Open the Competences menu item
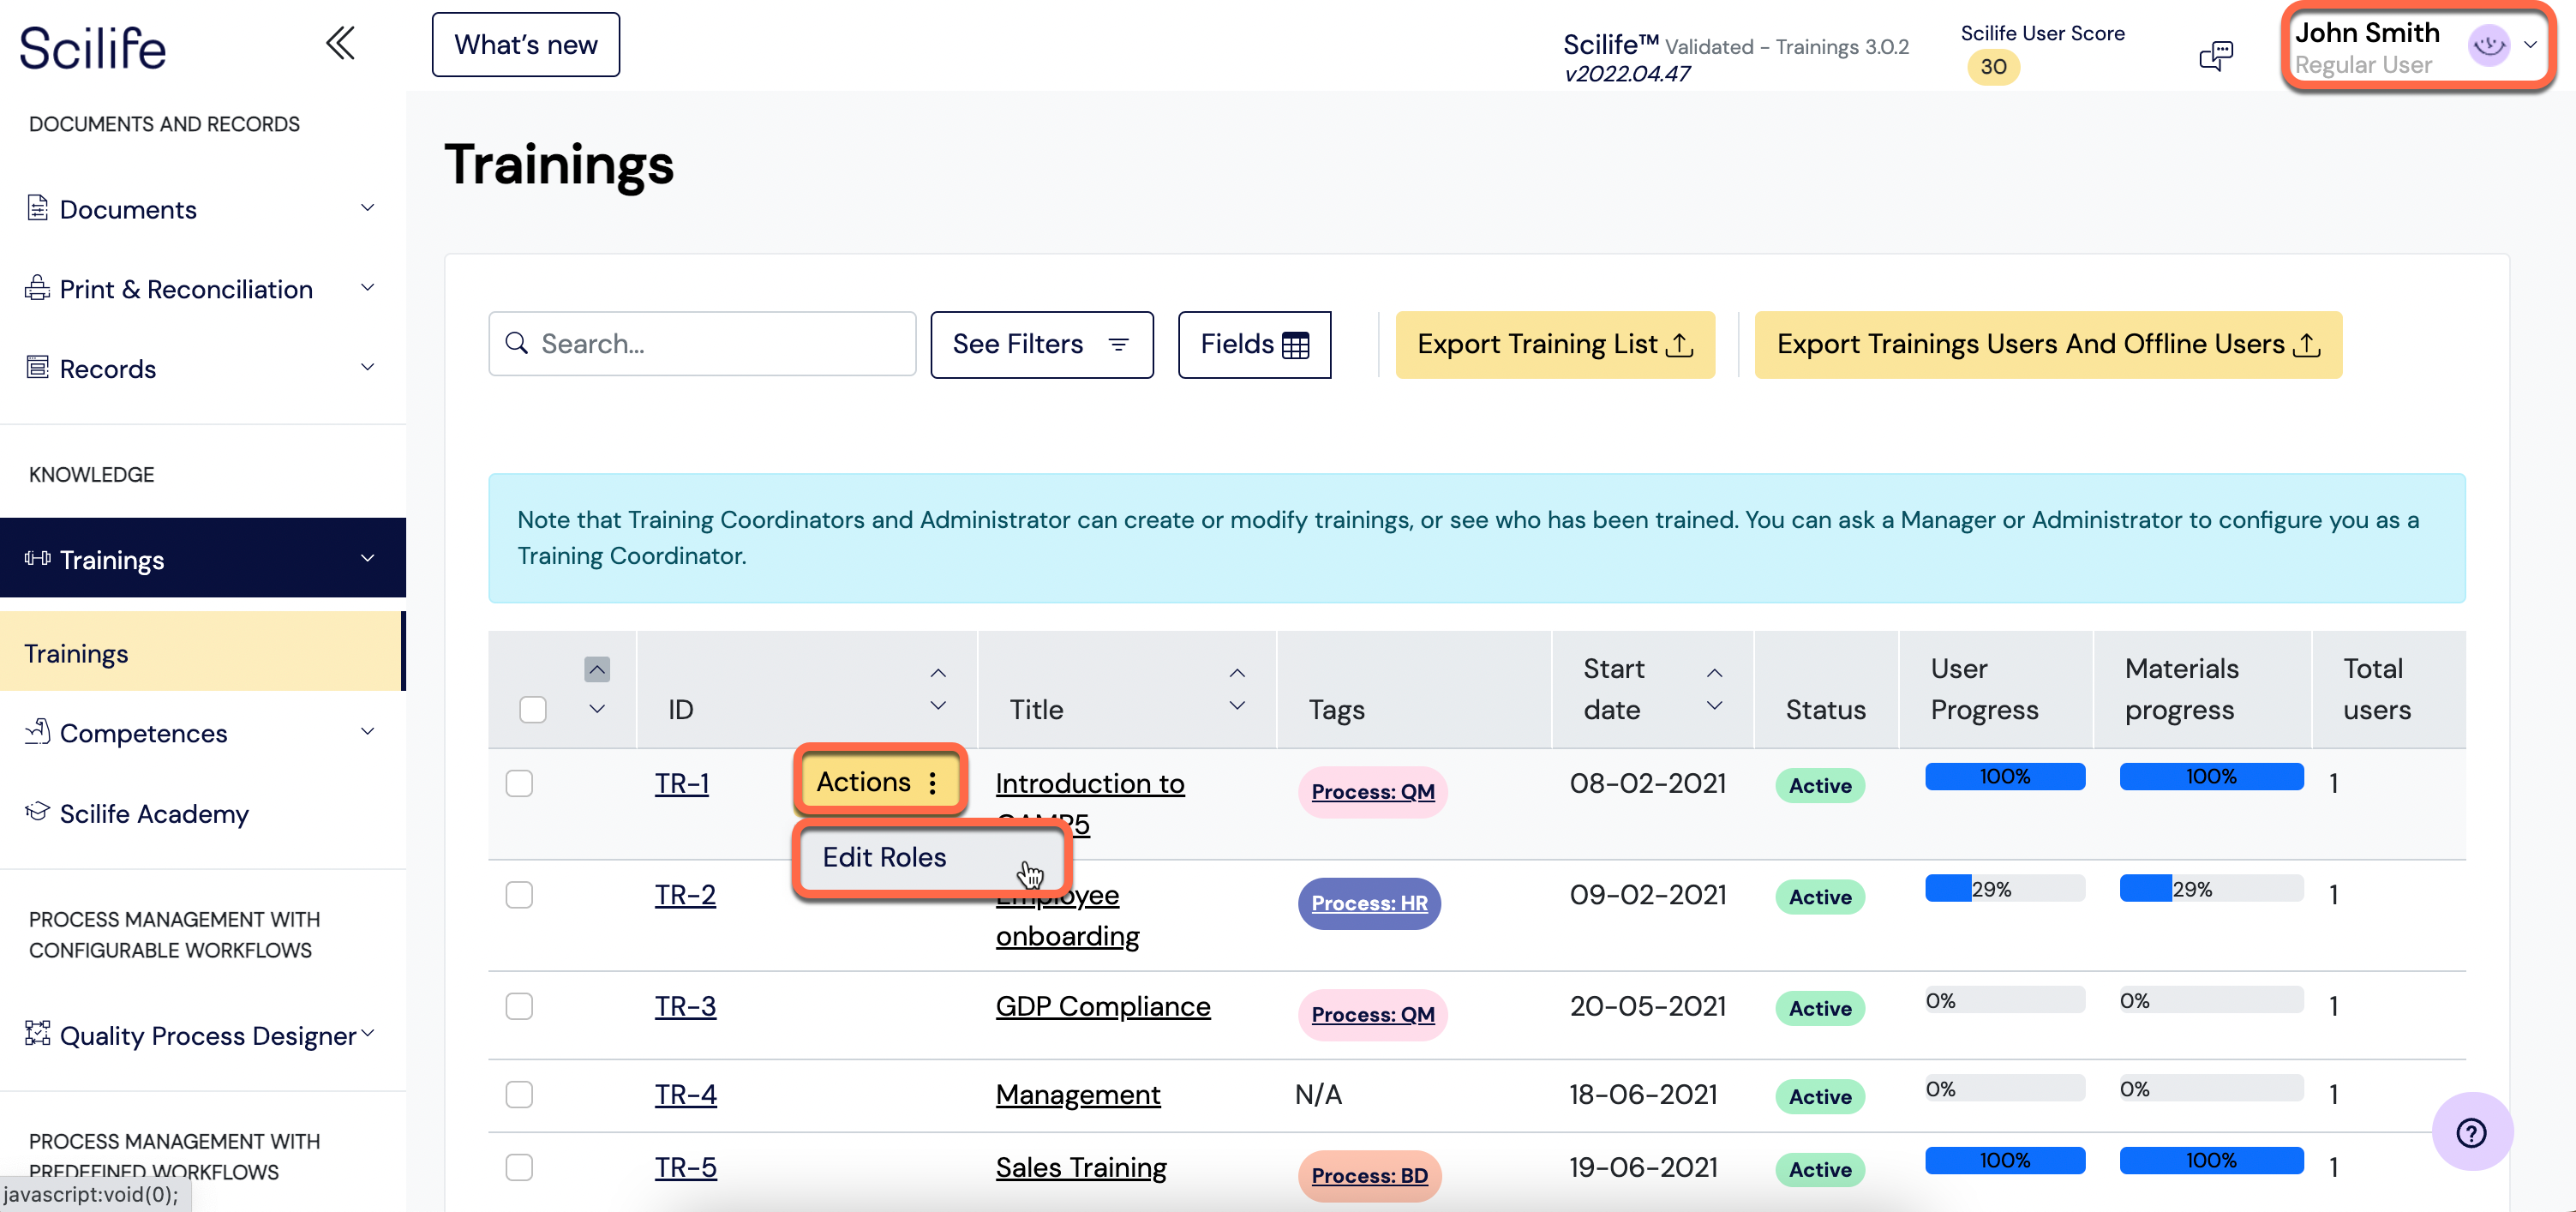 click(145, 732)
